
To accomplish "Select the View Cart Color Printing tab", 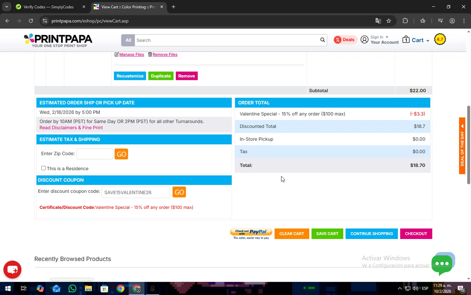I will click(129, 7).
